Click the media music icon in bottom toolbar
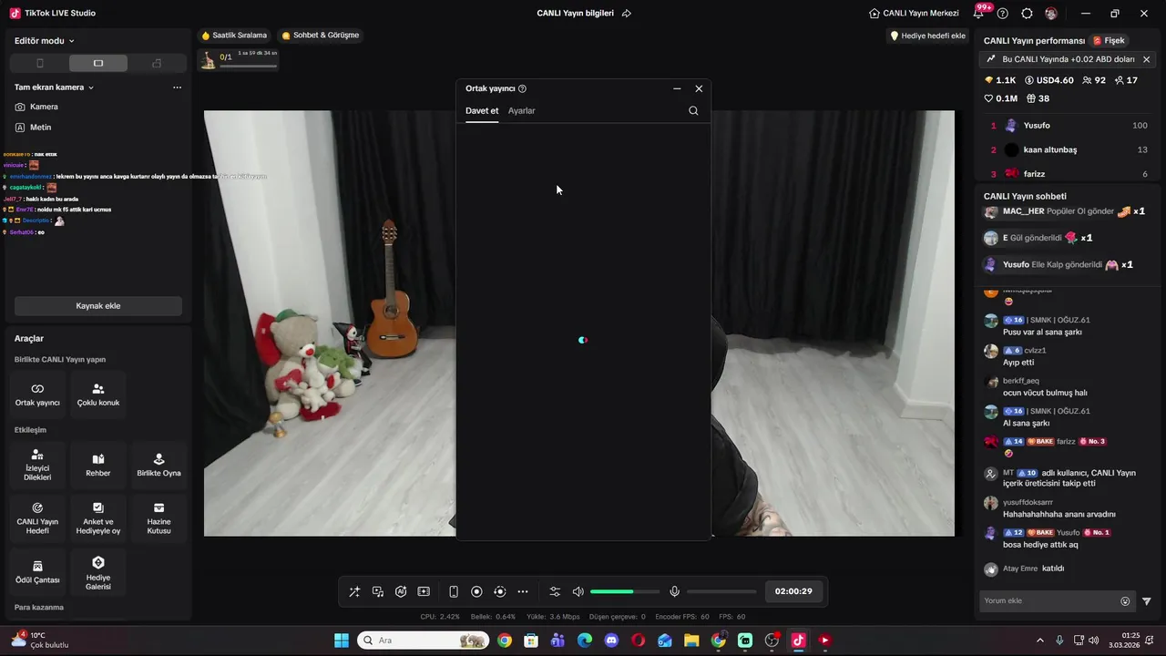The width and height of the screenshot is (1166, 656). [x=378, y=591]
